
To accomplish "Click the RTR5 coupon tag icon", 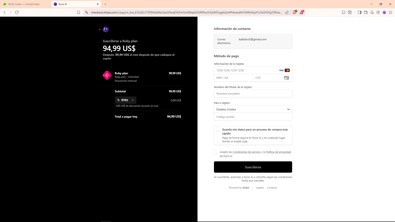I will [118, 100].
